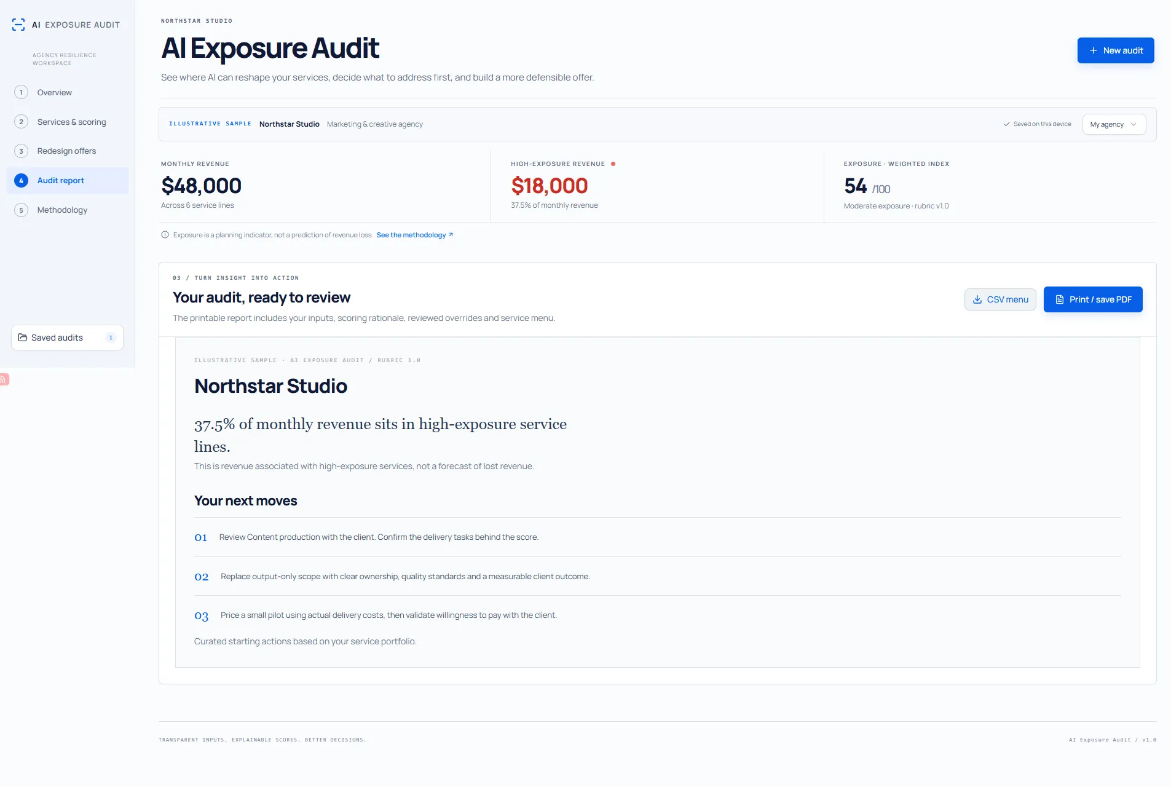Click the $48,000 monthly revenue value

(x=201, y=186)
